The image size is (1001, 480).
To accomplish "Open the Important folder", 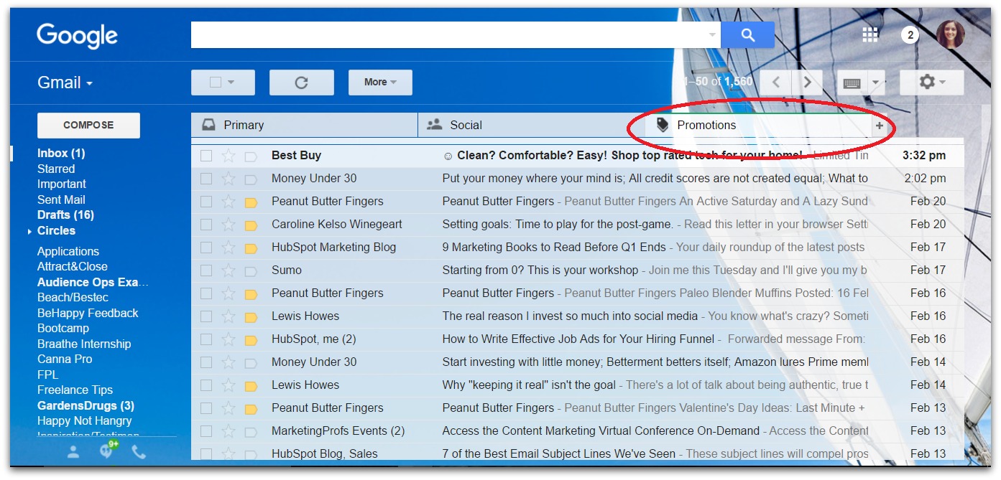I will [62, 184].
